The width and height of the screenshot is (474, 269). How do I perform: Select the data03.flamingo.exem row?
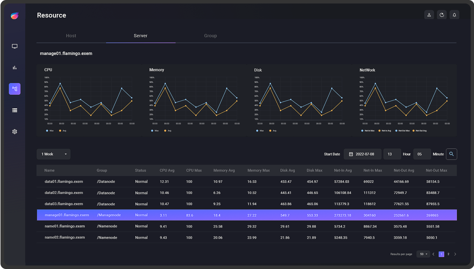tap(247, 204)
